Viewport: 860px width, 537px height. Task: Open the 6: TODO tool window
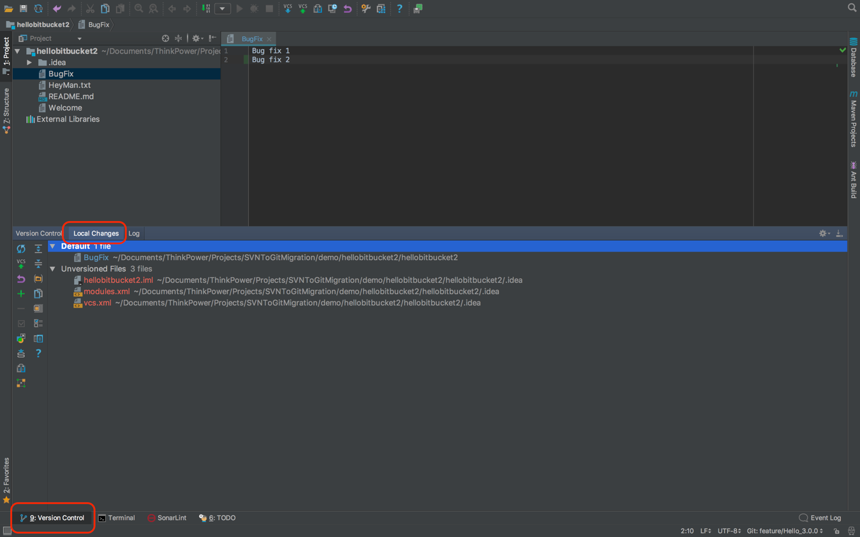pyautogui.click(x=217, y=519)
